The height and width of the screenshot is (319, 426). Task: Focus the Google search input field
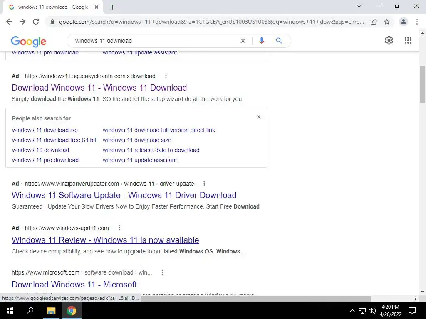click(155, 41)
